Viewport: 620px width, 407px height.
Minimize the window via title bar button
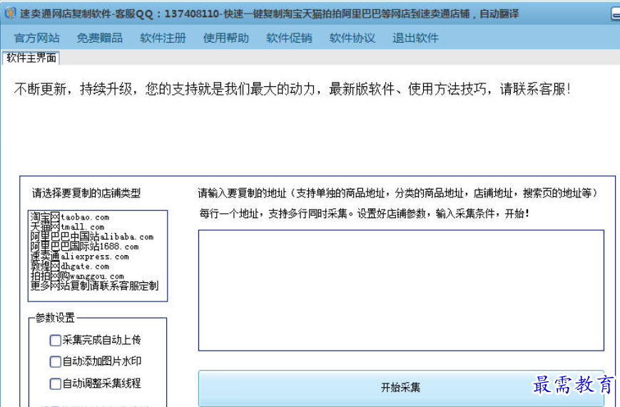coord(615,14)
